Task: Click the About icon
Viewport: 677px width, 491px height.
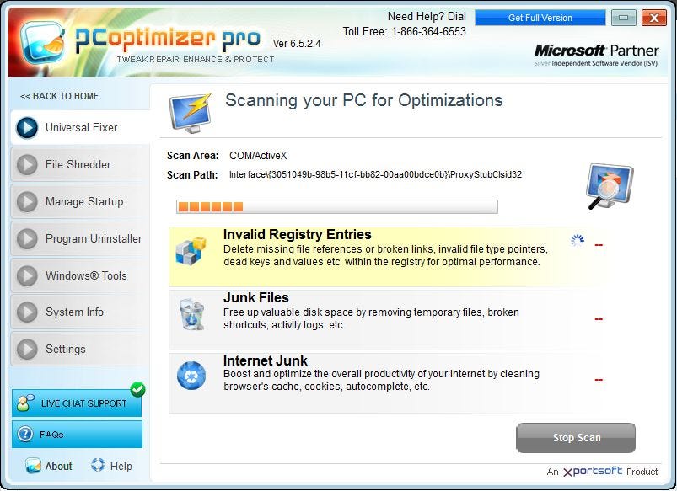Action: pos(33,466)
